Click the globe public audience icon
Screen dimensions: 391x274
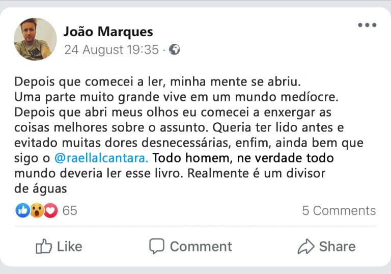tap(175, 50)
